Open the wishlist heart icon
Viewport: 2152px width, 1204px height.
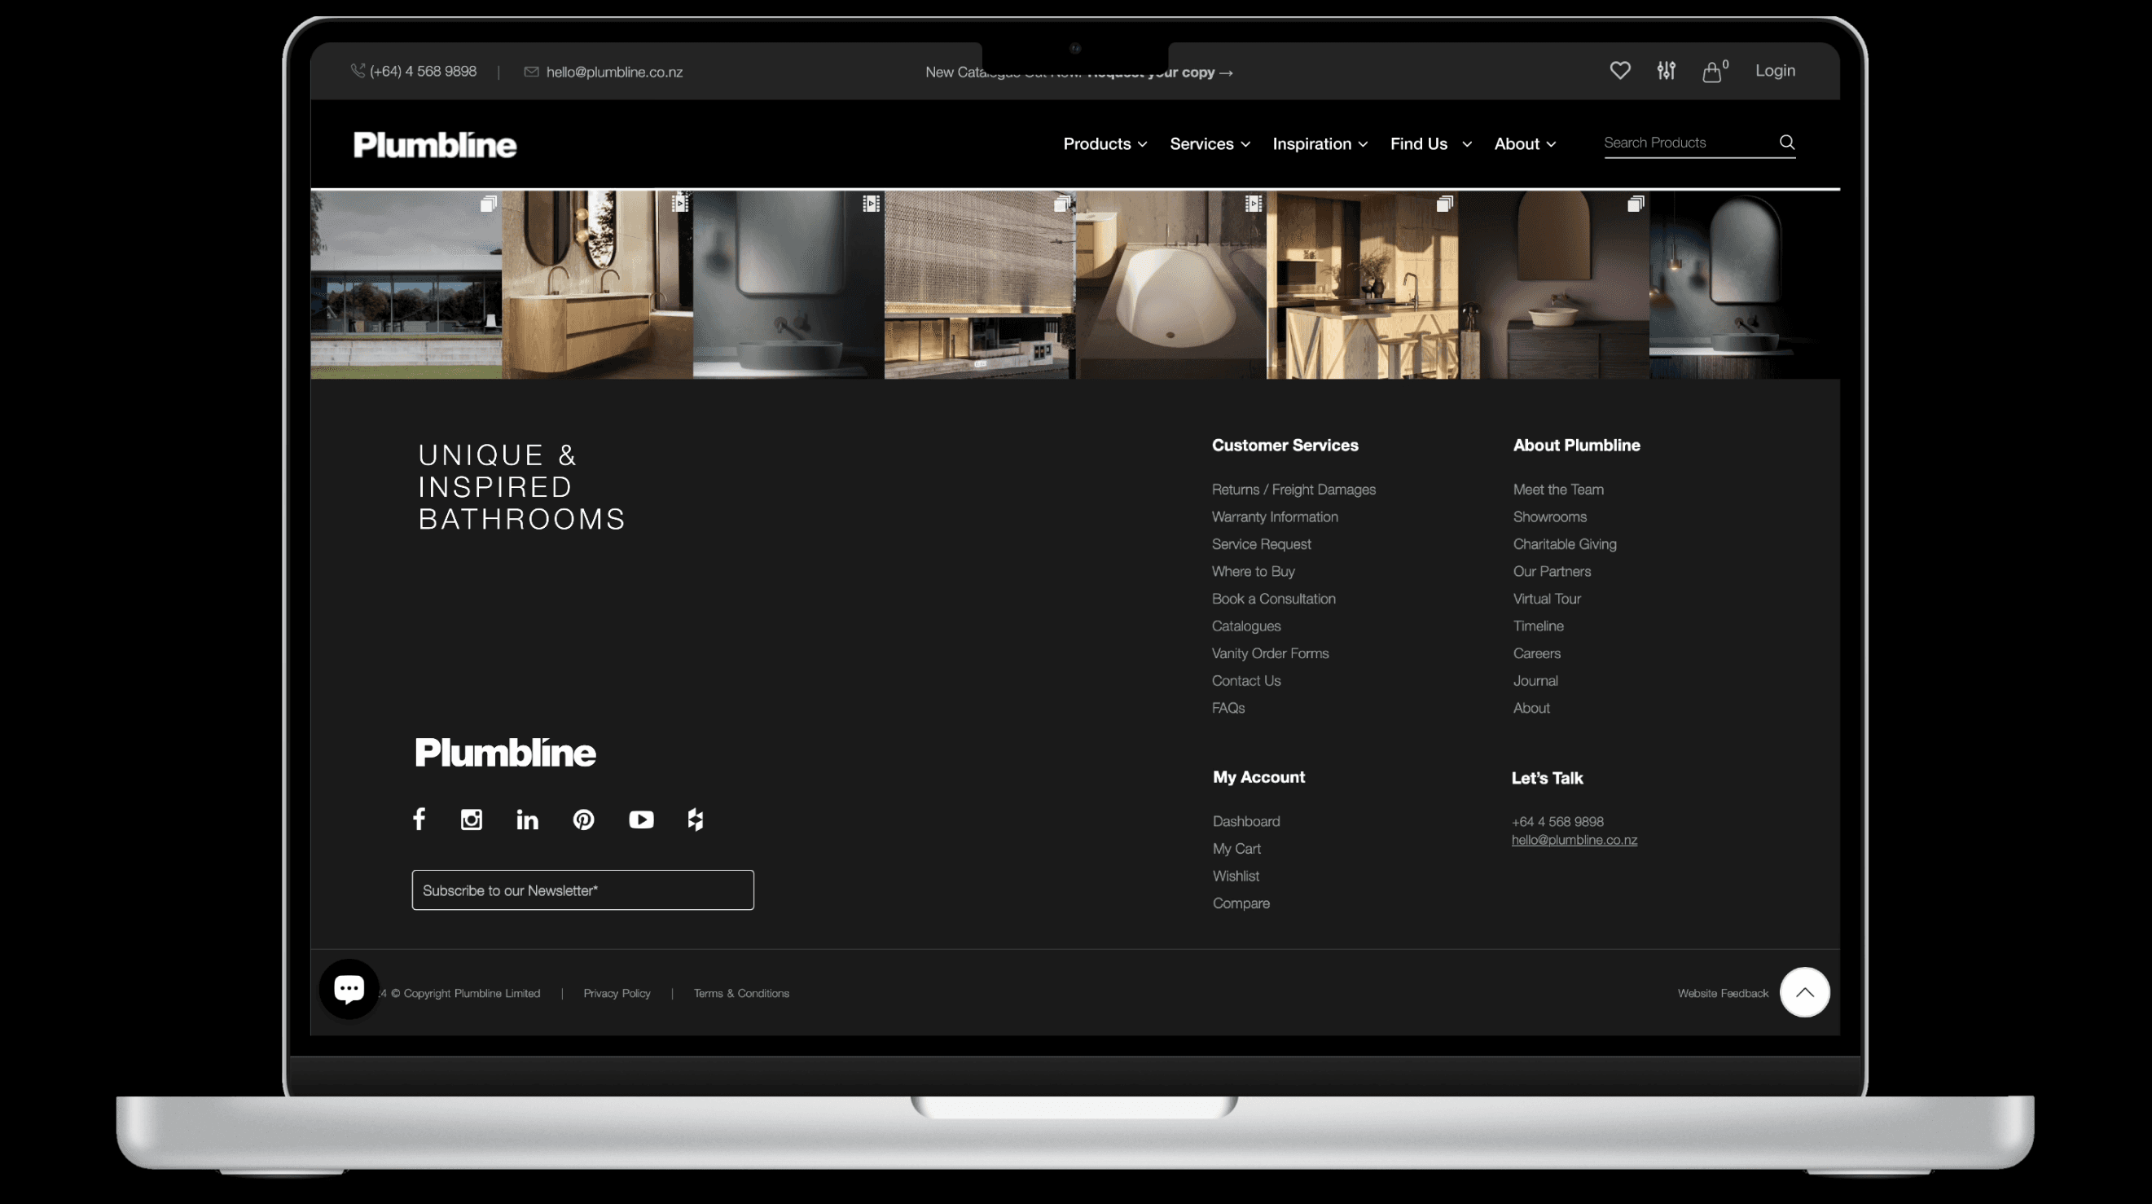1620,71
